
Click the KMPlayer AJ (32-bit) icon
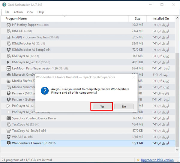(x=9, y=56)
